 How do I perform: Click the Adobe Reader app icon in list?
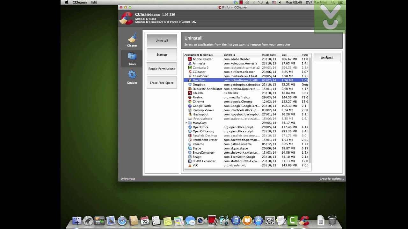(190, 59)
